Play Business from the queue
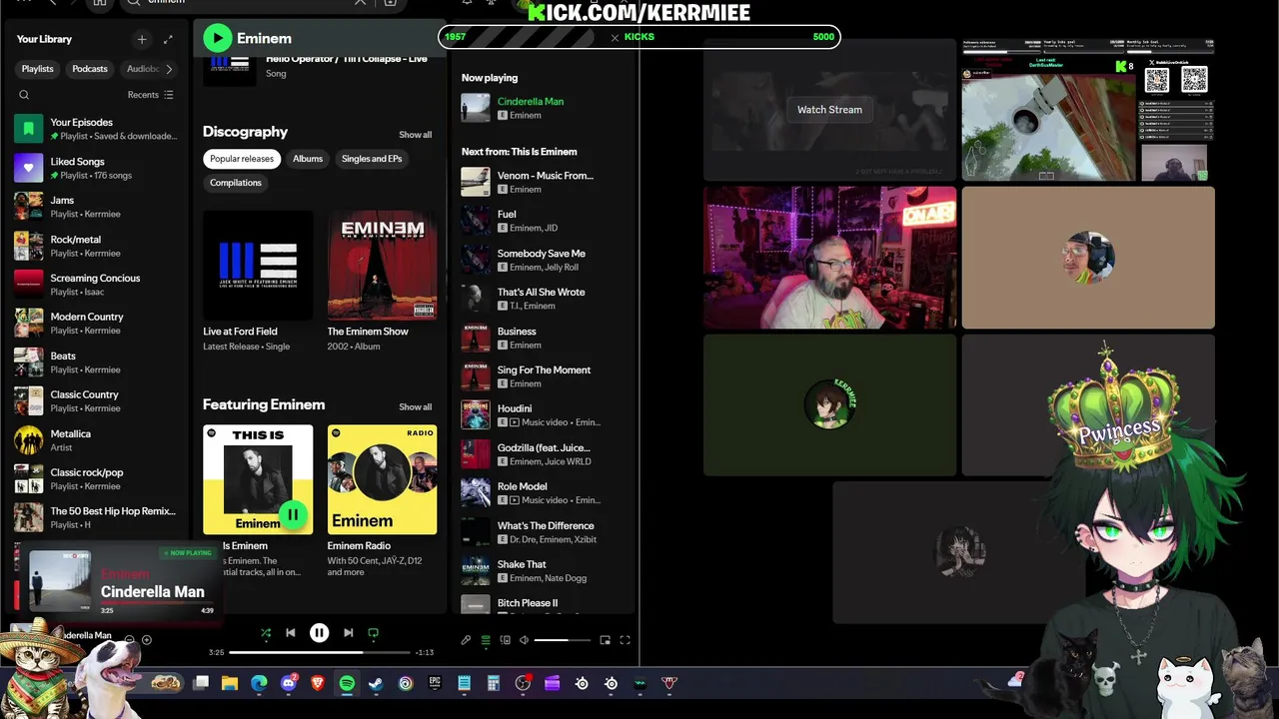1279x719 pixels. coord(545,338)
